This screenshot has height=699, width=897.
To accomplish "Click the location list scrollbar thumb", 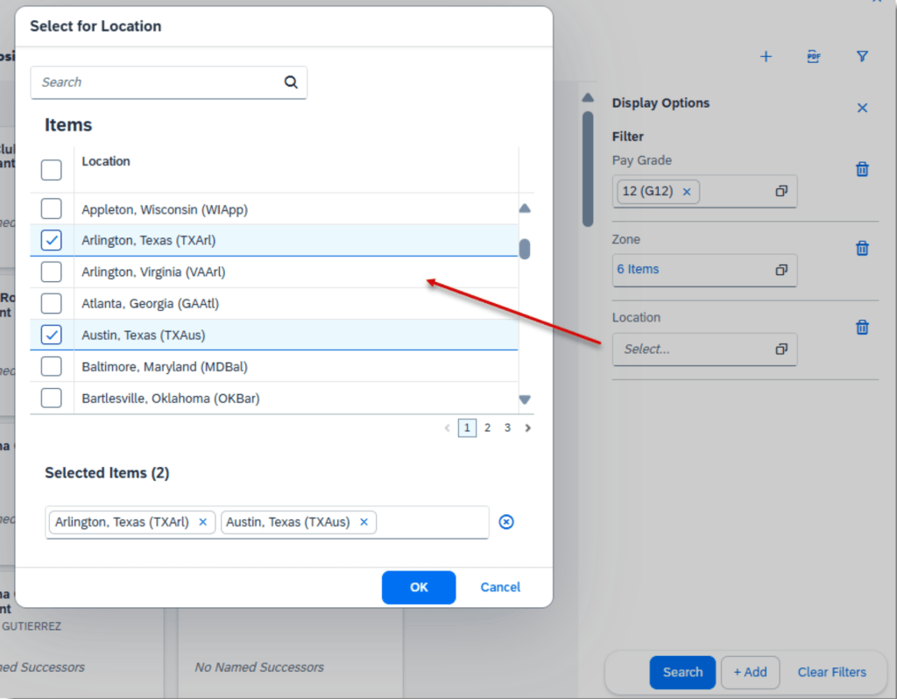I will (x=525, y=249).
